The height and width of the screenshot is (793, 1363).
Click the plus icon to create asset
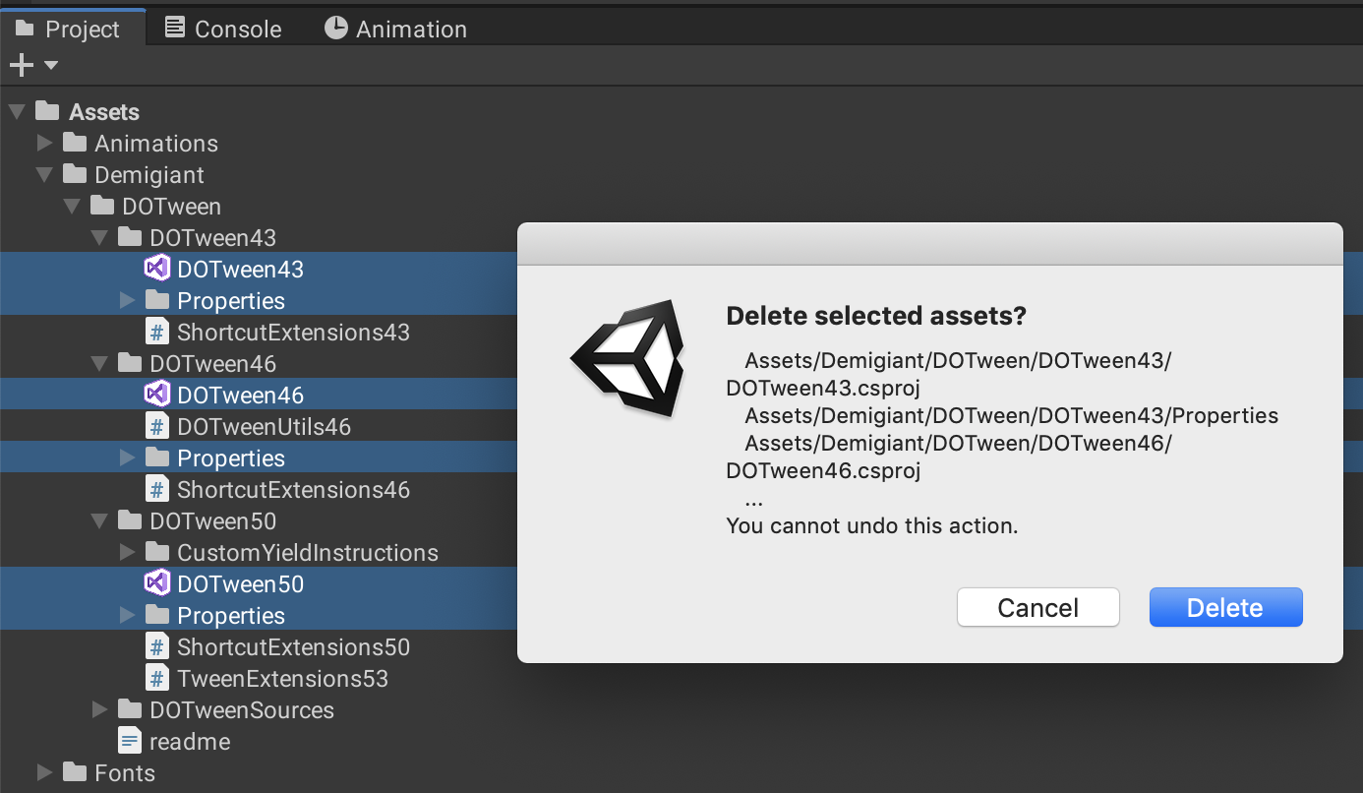21,65
